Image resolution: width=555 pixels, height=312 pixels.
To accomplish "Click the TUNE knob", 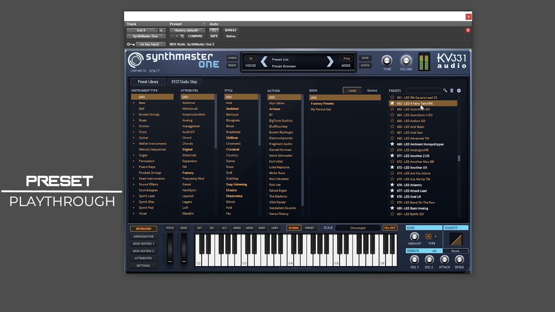I will (387, 60).
